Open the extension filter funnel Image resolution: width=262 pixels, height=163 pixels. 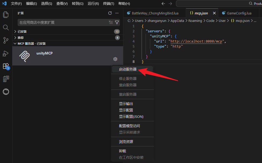[x=117, y=22]
